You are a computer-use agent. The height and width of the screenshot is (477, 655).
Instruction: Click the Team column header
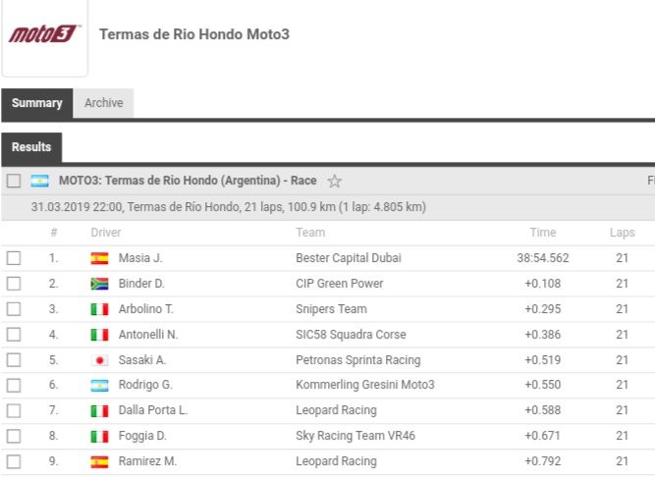[311, 233]
